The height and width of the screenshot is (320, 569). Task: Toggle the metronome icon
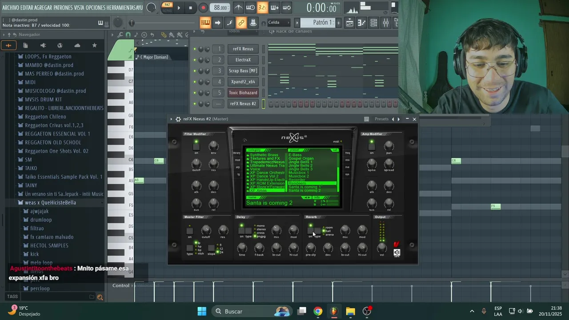[x=239, y=8]
